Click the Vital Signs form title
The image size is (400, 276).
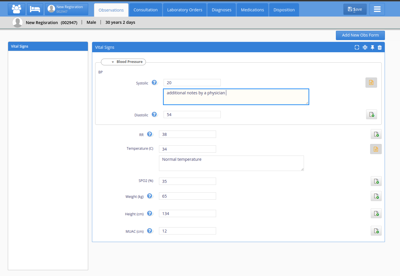105,47
